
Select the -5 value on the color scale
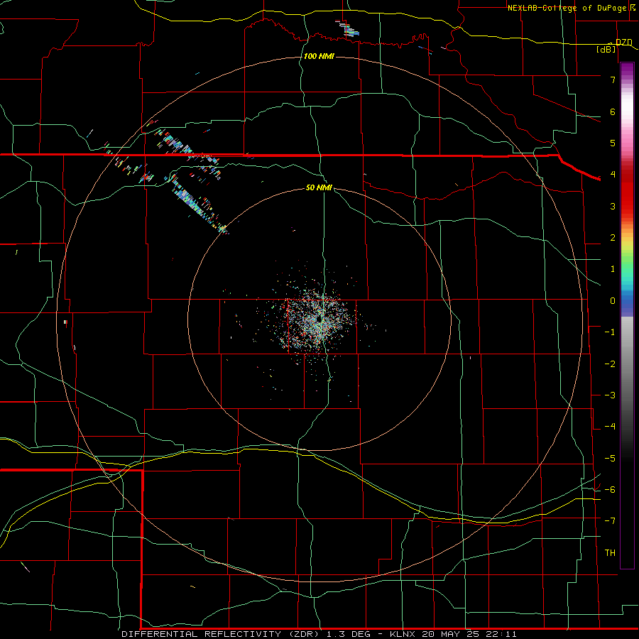[610, 459]
